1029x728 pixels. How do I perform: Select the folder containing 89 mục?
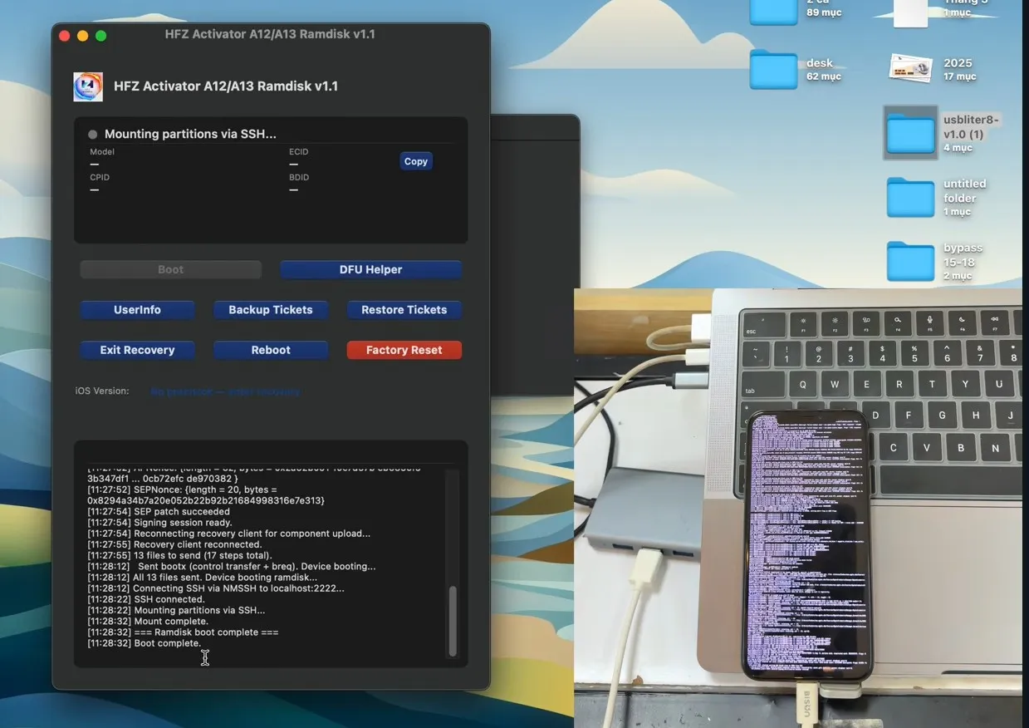(x=773, y=12)
